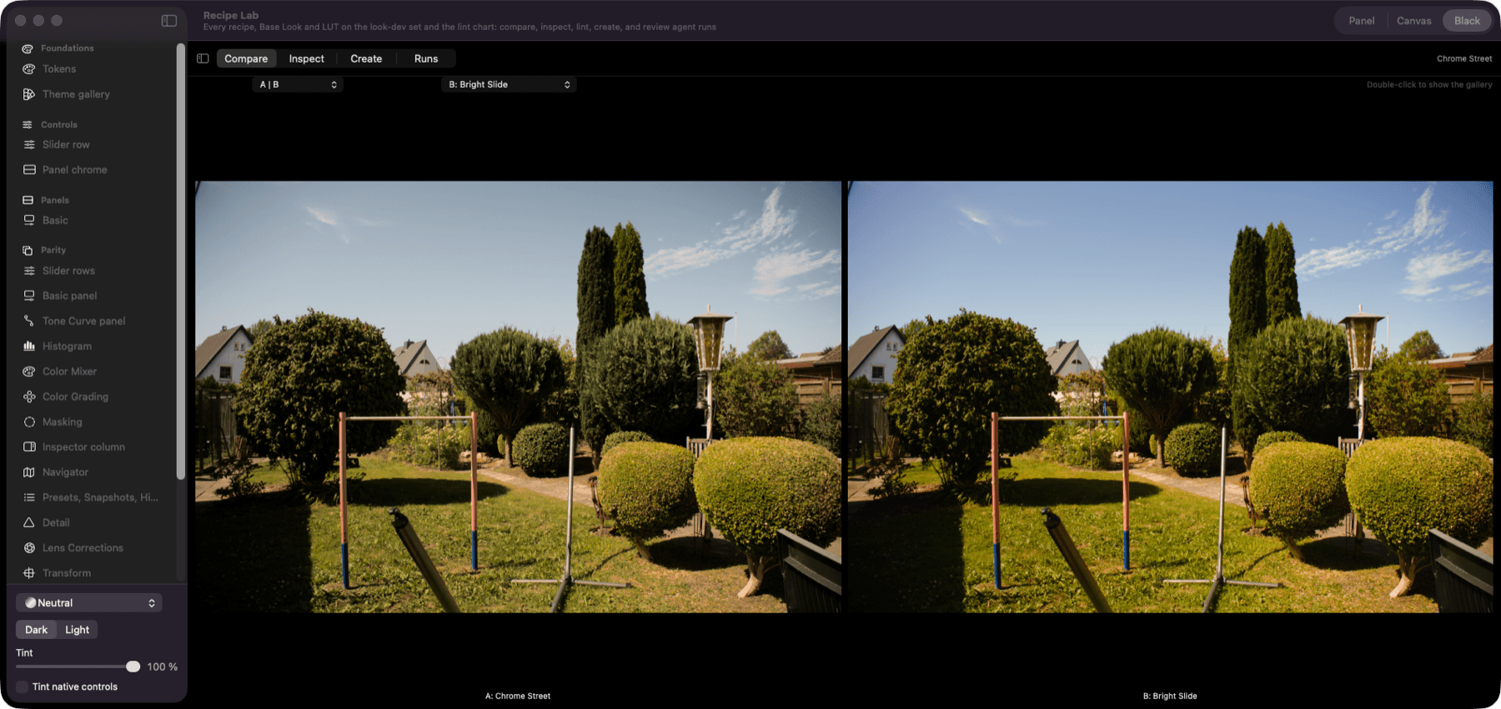Open the Tokens sidebar item icon
The height and width of the screenshot is (709, 1501).
29,69
